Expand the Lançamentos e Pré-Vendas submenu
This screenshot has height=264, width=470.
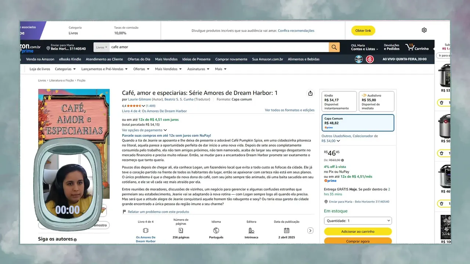(104, 69)
